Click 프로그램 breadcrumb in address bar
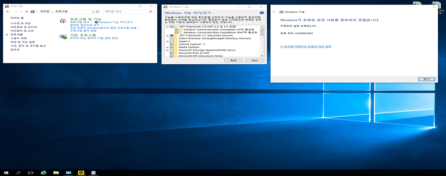The height and width of the screenshot is (176, 446). tap(62, 11)
